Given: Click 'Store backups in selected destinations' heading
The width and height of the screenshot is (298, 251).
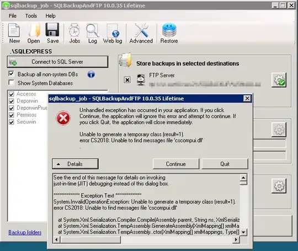Looking at the screenshot, I should 188,63.
